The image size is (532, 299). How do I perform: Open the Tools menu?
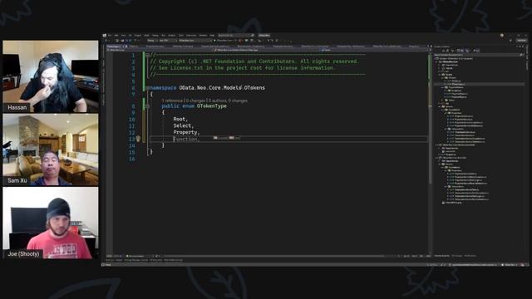[x=181, y=35]
